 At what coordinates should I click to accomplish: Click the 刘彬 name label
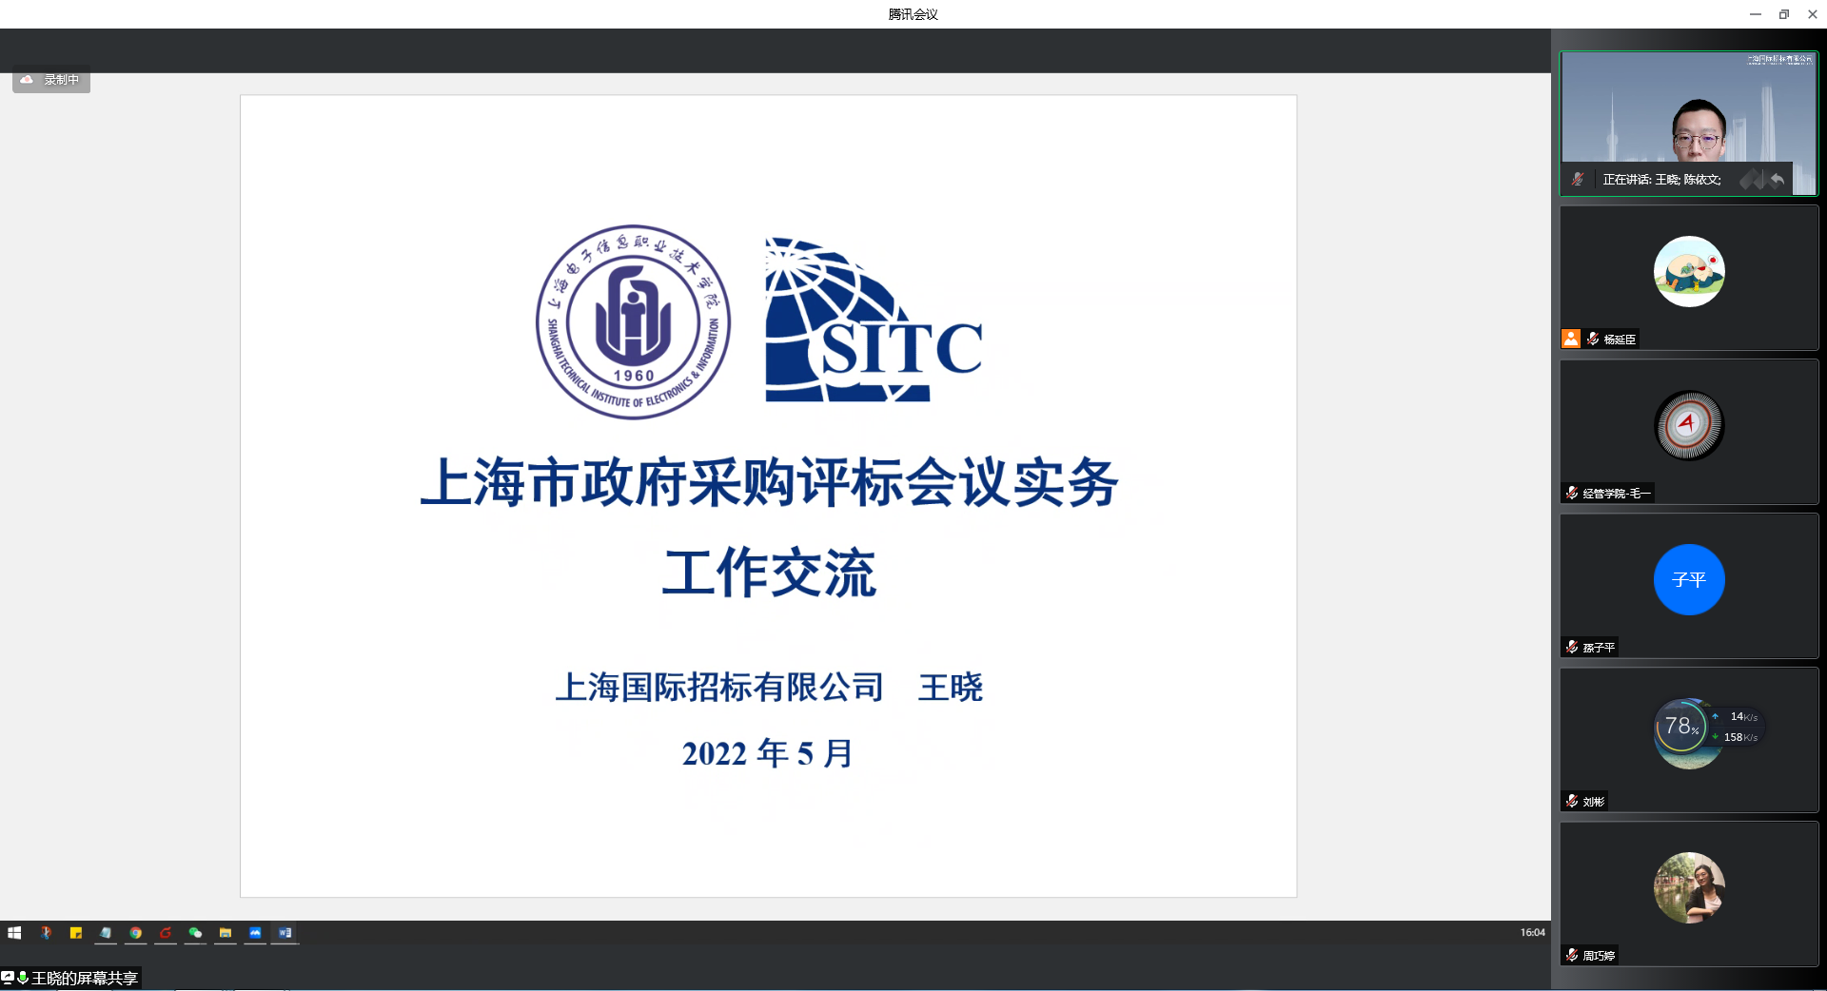coord(1594,802)
